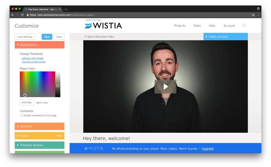
Task: Play the video with the center play button
Action: (x=165, y=87)
